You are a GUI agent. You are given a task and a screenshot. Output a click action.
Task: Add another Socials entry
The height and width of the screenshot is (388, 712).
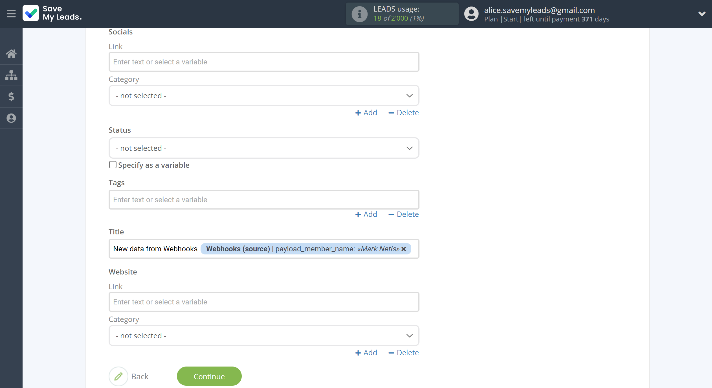(x=366, y=113)
